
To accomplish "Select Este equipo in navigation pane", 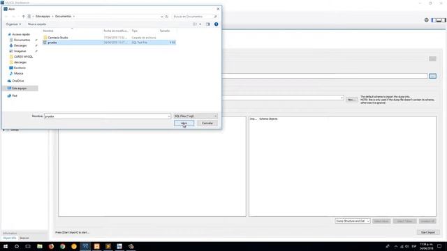I will [20, 89].
